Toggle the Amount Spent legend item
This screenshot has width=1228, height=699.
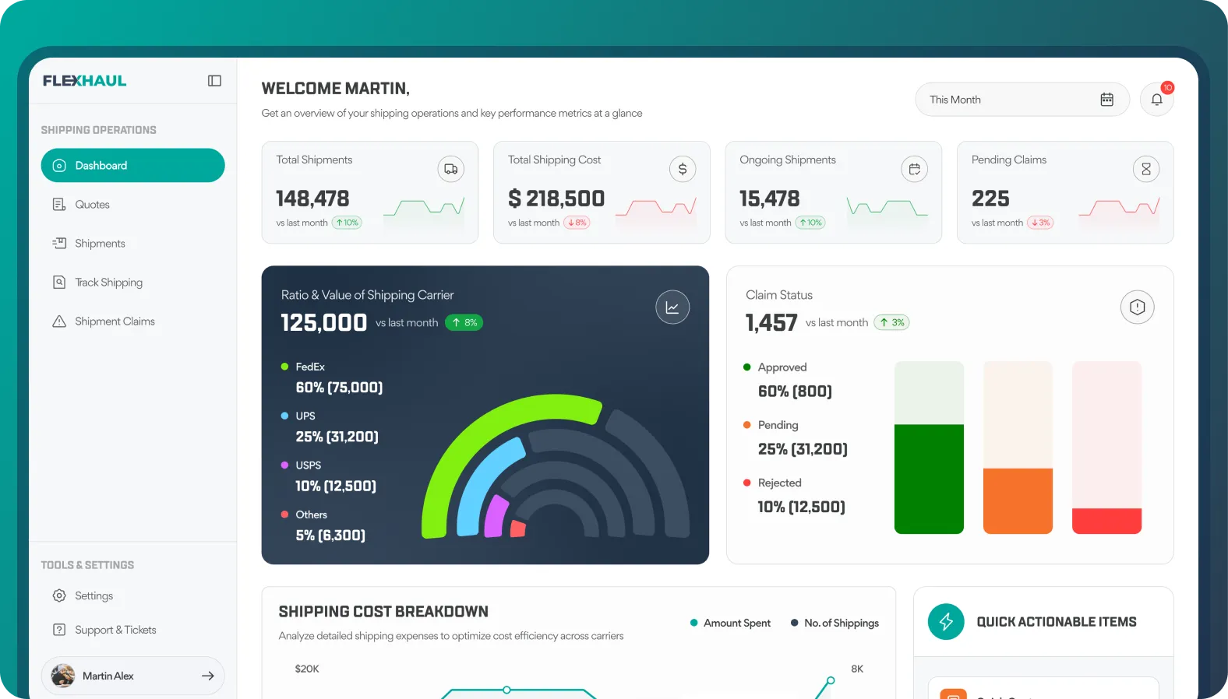[730, 623]
